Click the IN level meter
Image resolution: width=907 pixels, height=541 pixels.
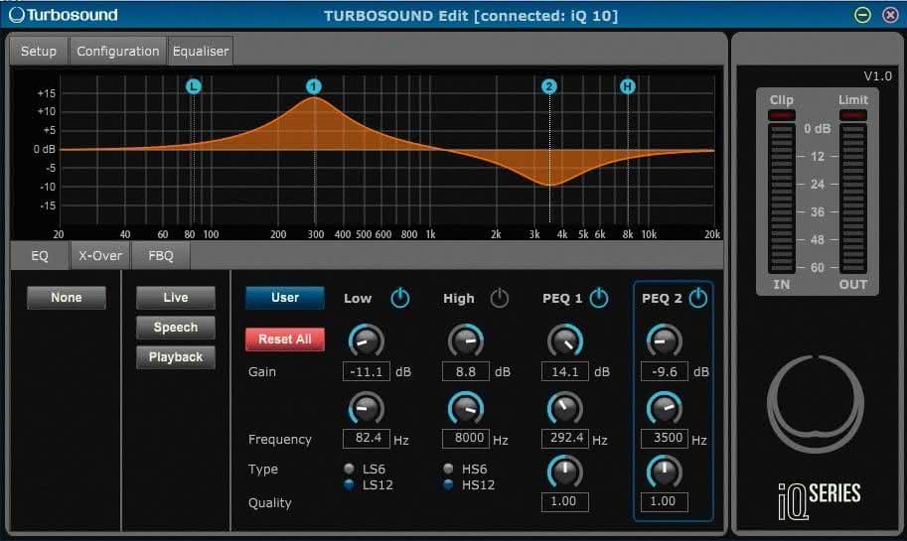click(782, 199)
